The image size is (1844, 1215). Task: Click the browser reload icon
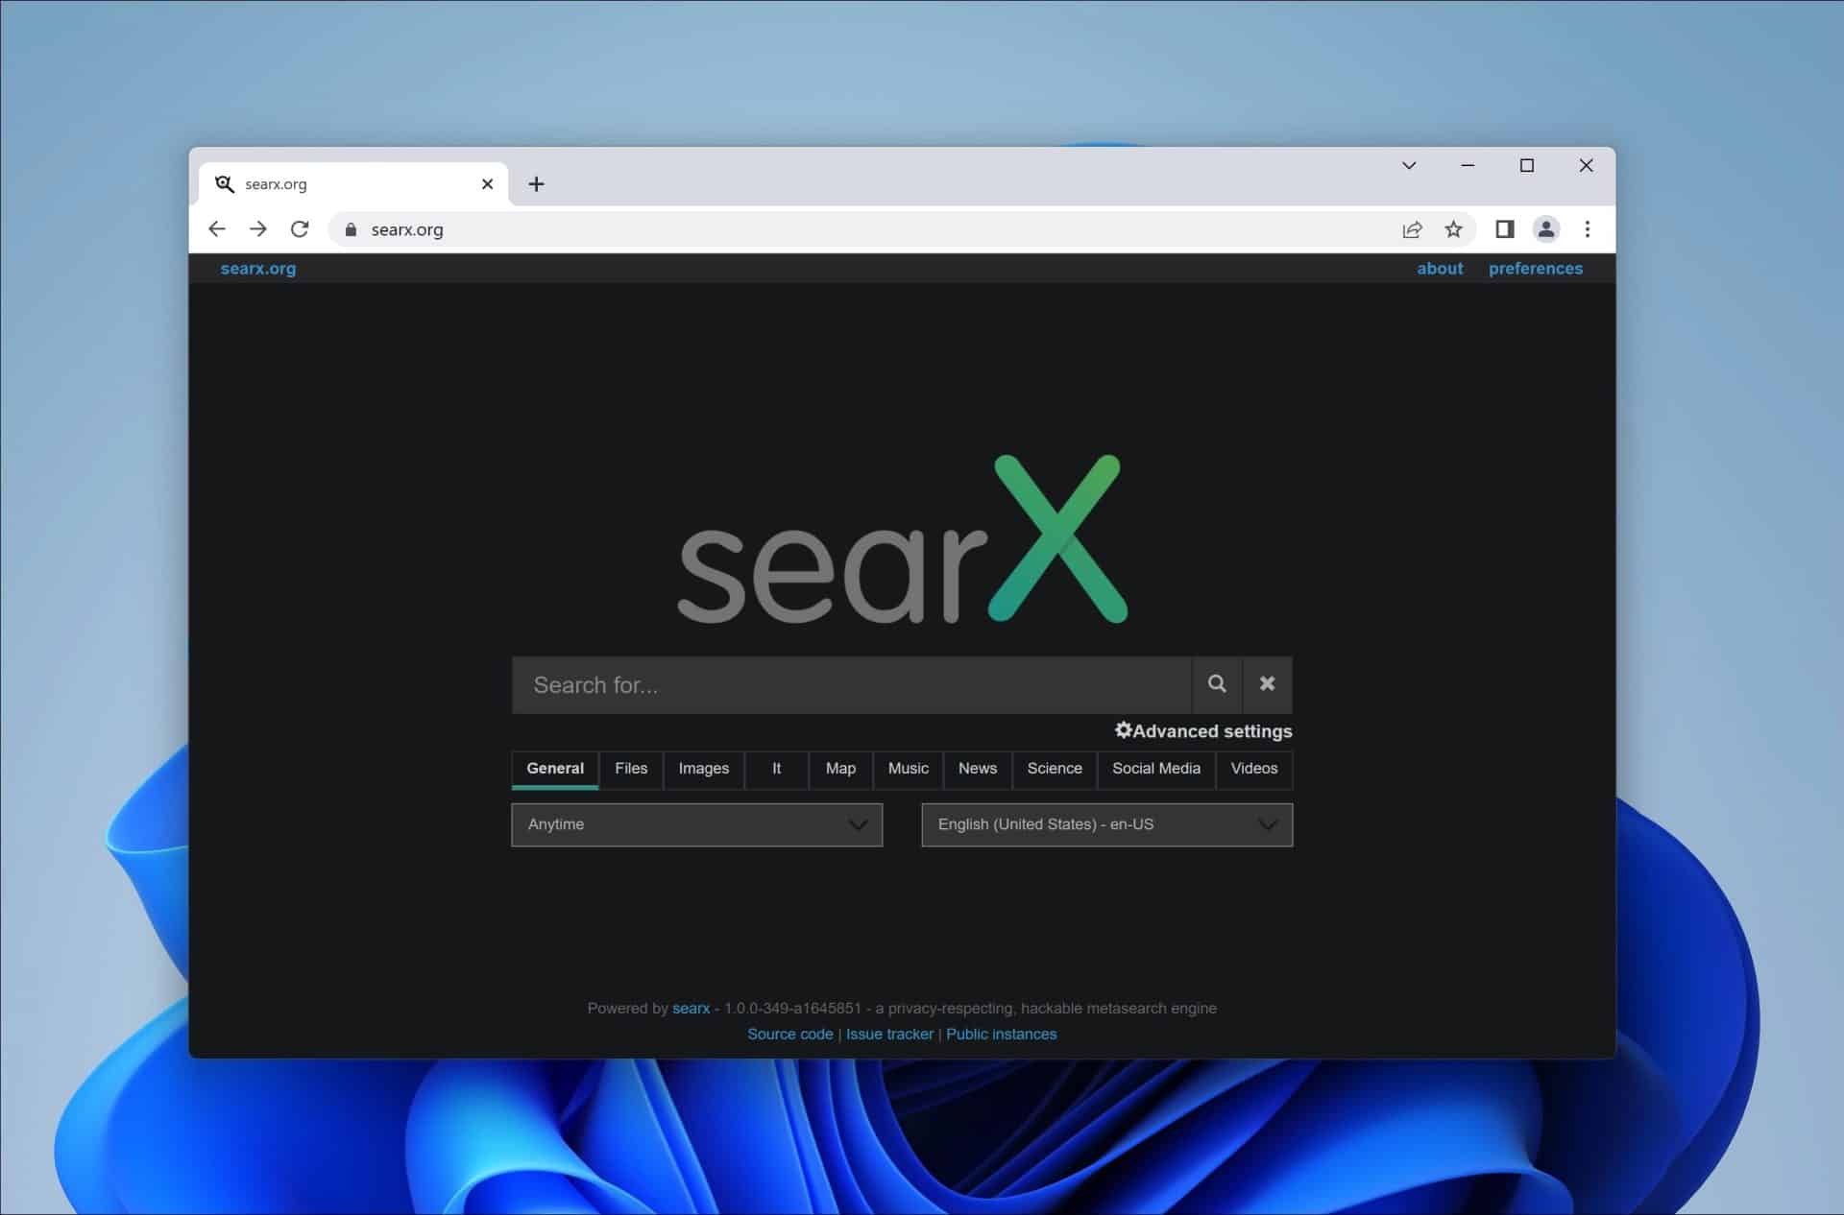pos(300,229)
